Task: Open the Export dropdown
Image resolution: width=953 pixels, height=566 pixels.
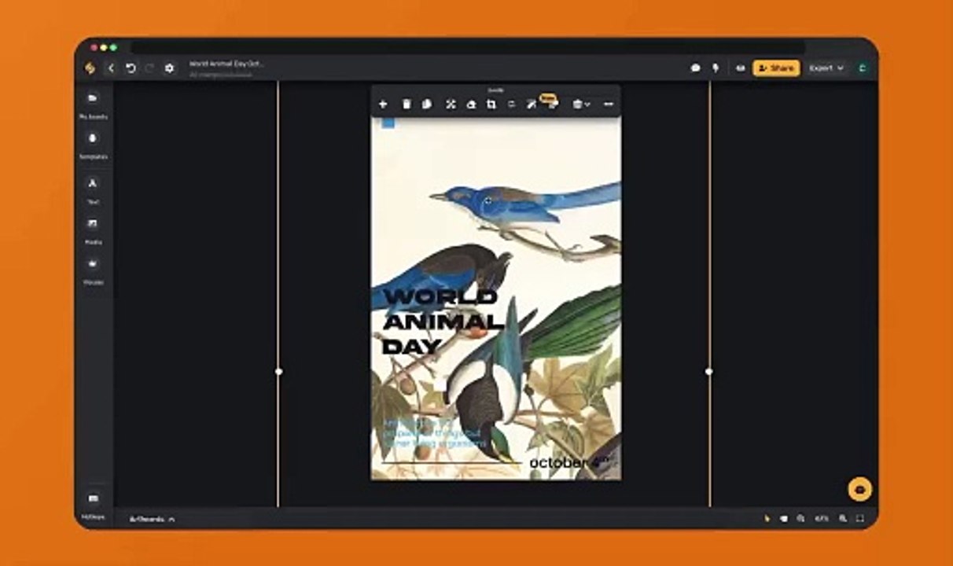Action: pos(826,68)
